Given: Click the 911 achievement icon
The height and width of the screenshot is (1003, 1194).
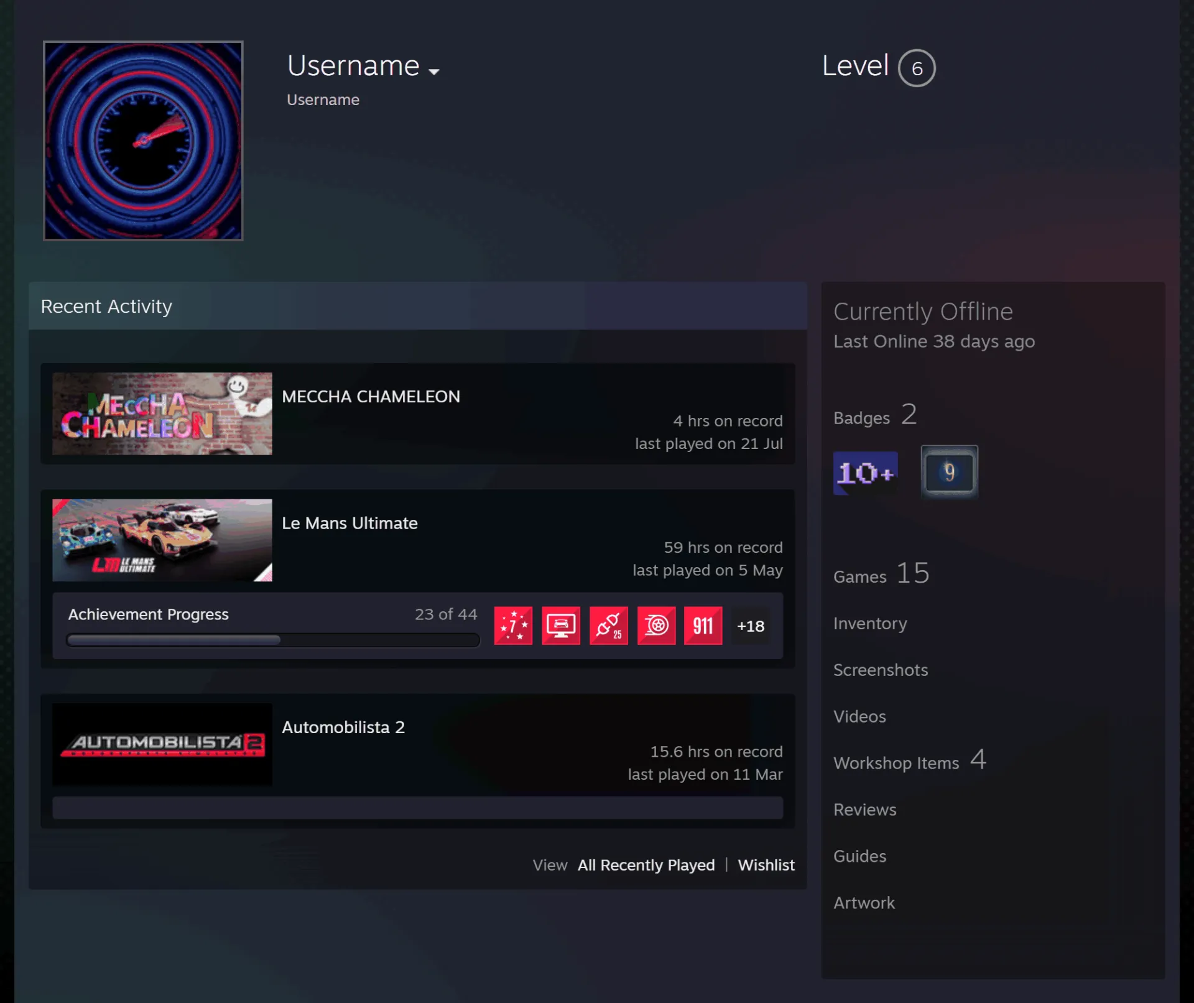Looking at the screenshot, I should [703, 626].
